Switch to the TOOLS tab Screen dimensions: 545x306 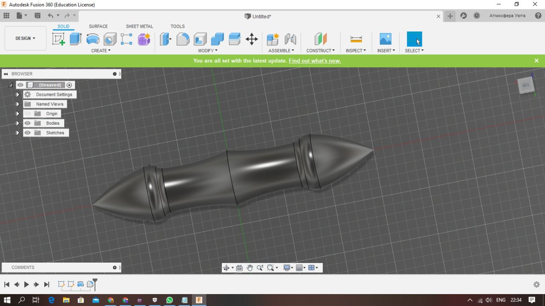point(178,26)
